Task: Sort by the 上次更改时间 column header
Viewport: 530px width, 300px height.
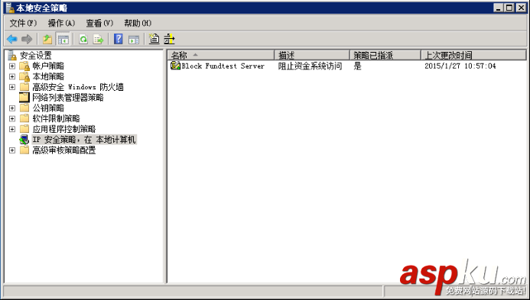Action: (x=473, y=55)
